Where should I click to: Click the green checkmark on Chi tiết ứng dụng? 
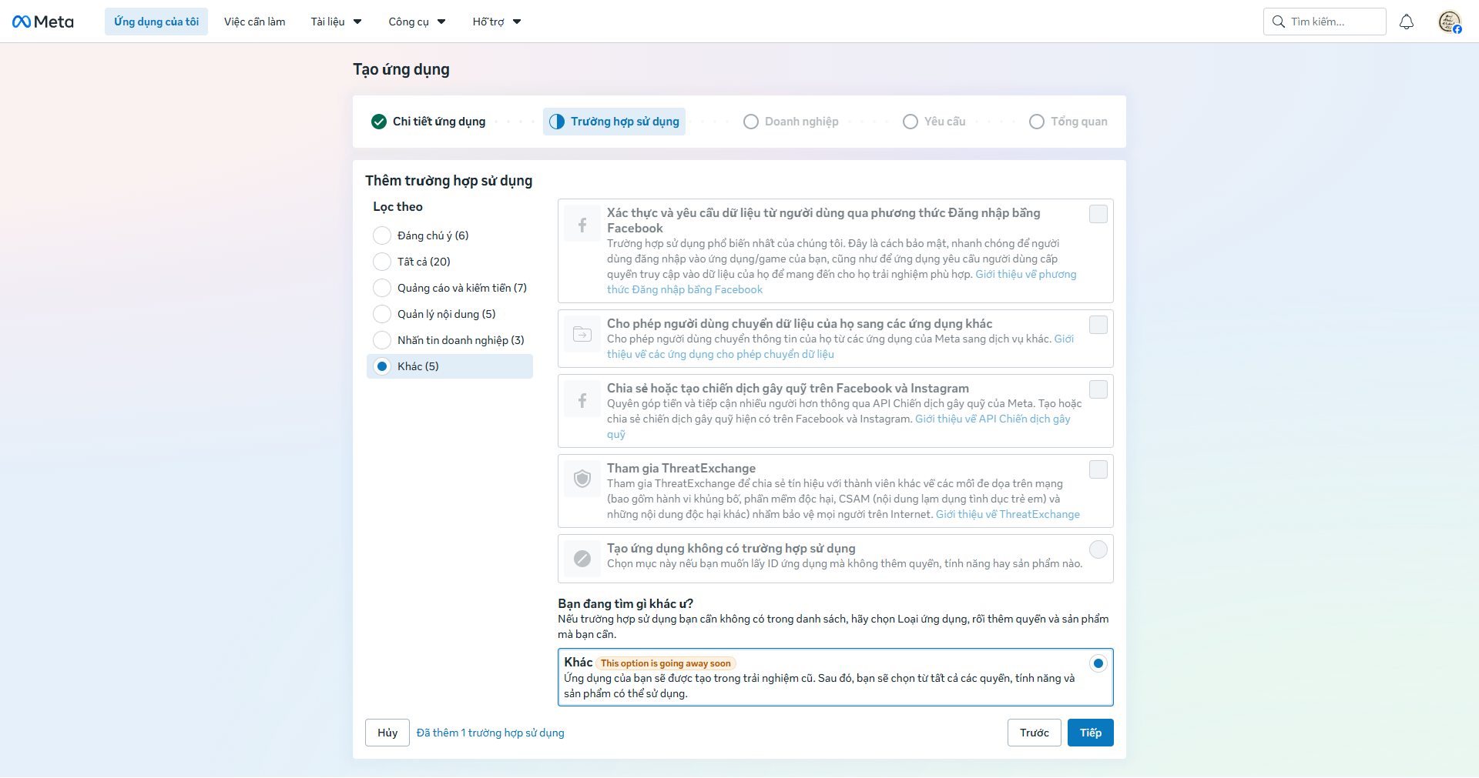point(379,122)
